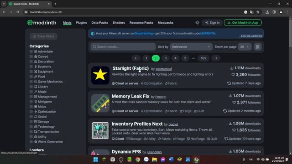
Task: Check the World Generation category
Action: pyautogui.click(x=31, y=142)
